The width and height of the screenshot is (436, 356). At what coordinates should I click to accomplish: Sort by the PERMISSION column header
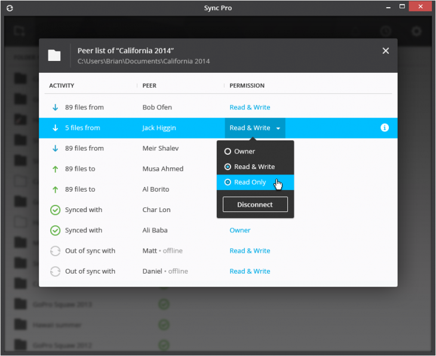tap(247, 85)
